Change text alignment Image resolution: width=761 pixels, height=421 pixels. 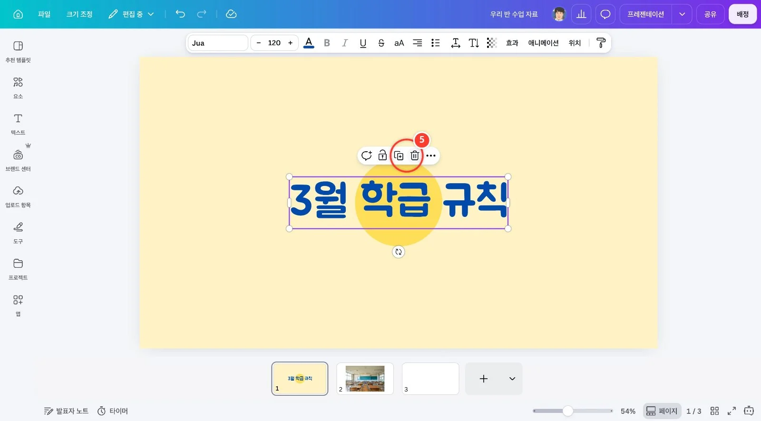tap(417, 43)
